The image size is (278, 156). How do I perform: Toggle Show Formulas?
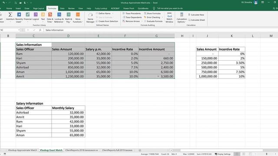pos(152,13)
